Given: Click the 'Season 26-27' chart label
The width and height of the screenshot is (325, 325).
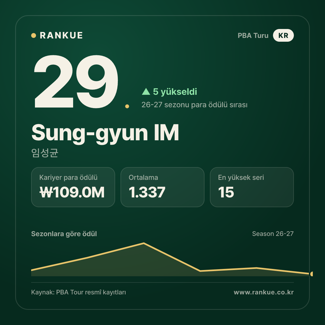Looking at the screenshot, I should [x=273, y=234].
